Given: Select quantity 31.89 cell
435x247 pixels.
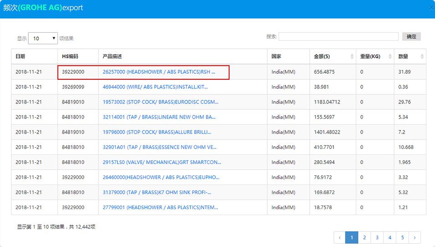Looking at the screenshot, I should tap(410, 72).
